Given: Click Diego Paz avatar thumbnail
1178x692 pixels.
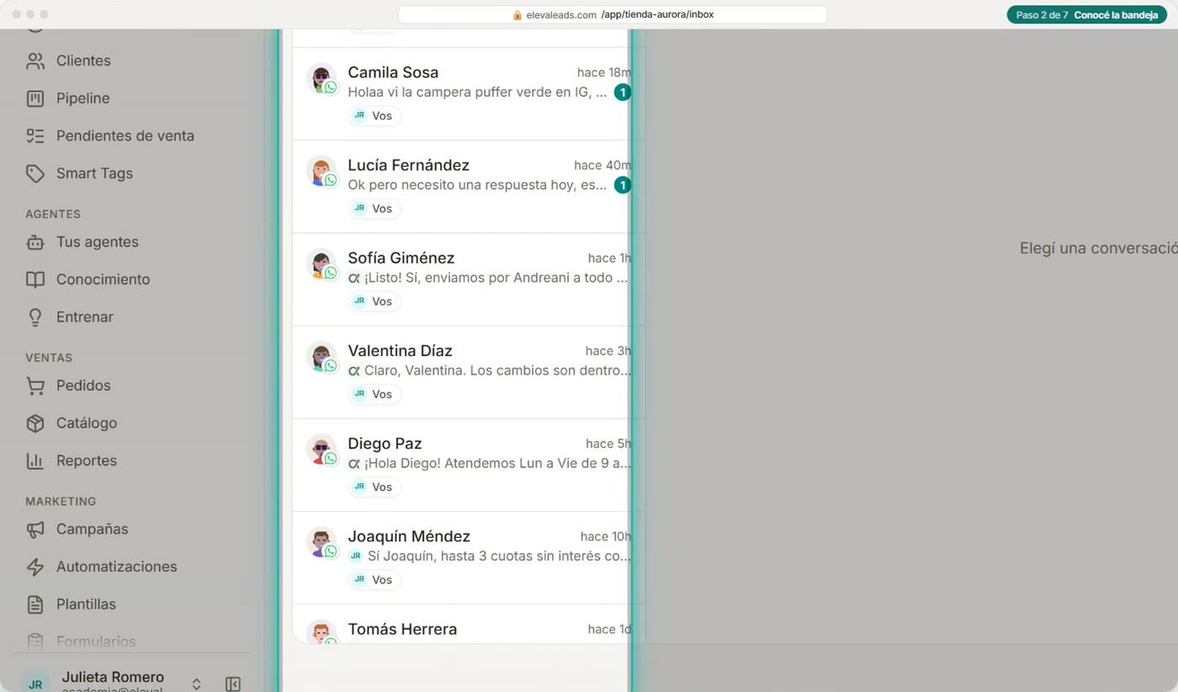Looking at the screenshot, I should [321, 450].
